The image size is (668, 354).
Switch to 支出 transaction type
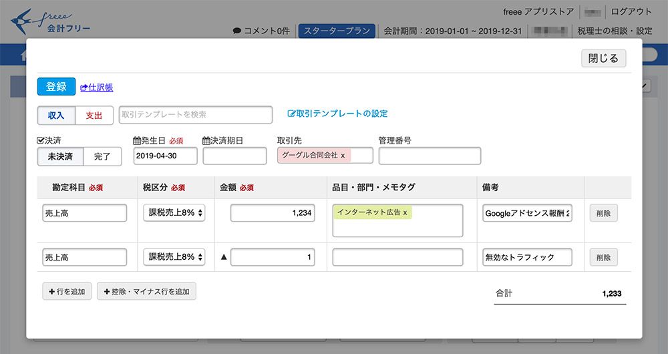pyautogui.click(x=94, y=116)
